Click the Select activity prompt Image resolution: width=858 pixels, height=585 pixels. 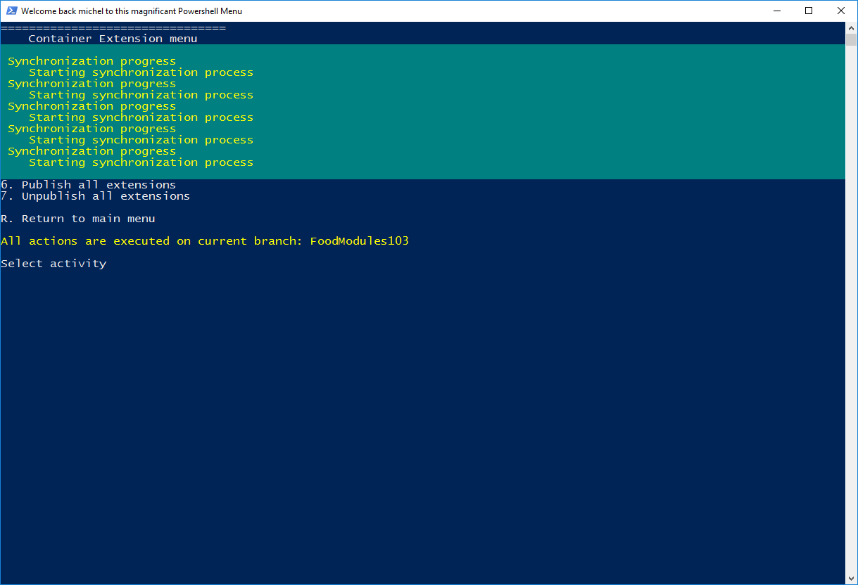point(53,263)
